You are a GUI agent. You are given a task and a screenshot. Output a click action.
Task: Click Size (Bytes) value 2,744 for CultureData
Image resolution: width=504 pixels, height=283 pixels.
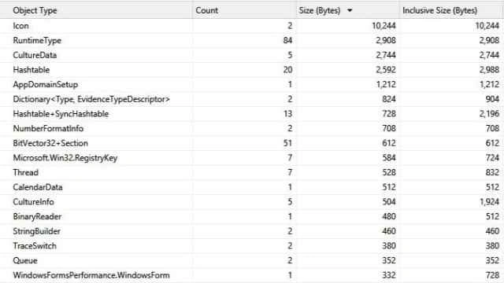(386, 55)
